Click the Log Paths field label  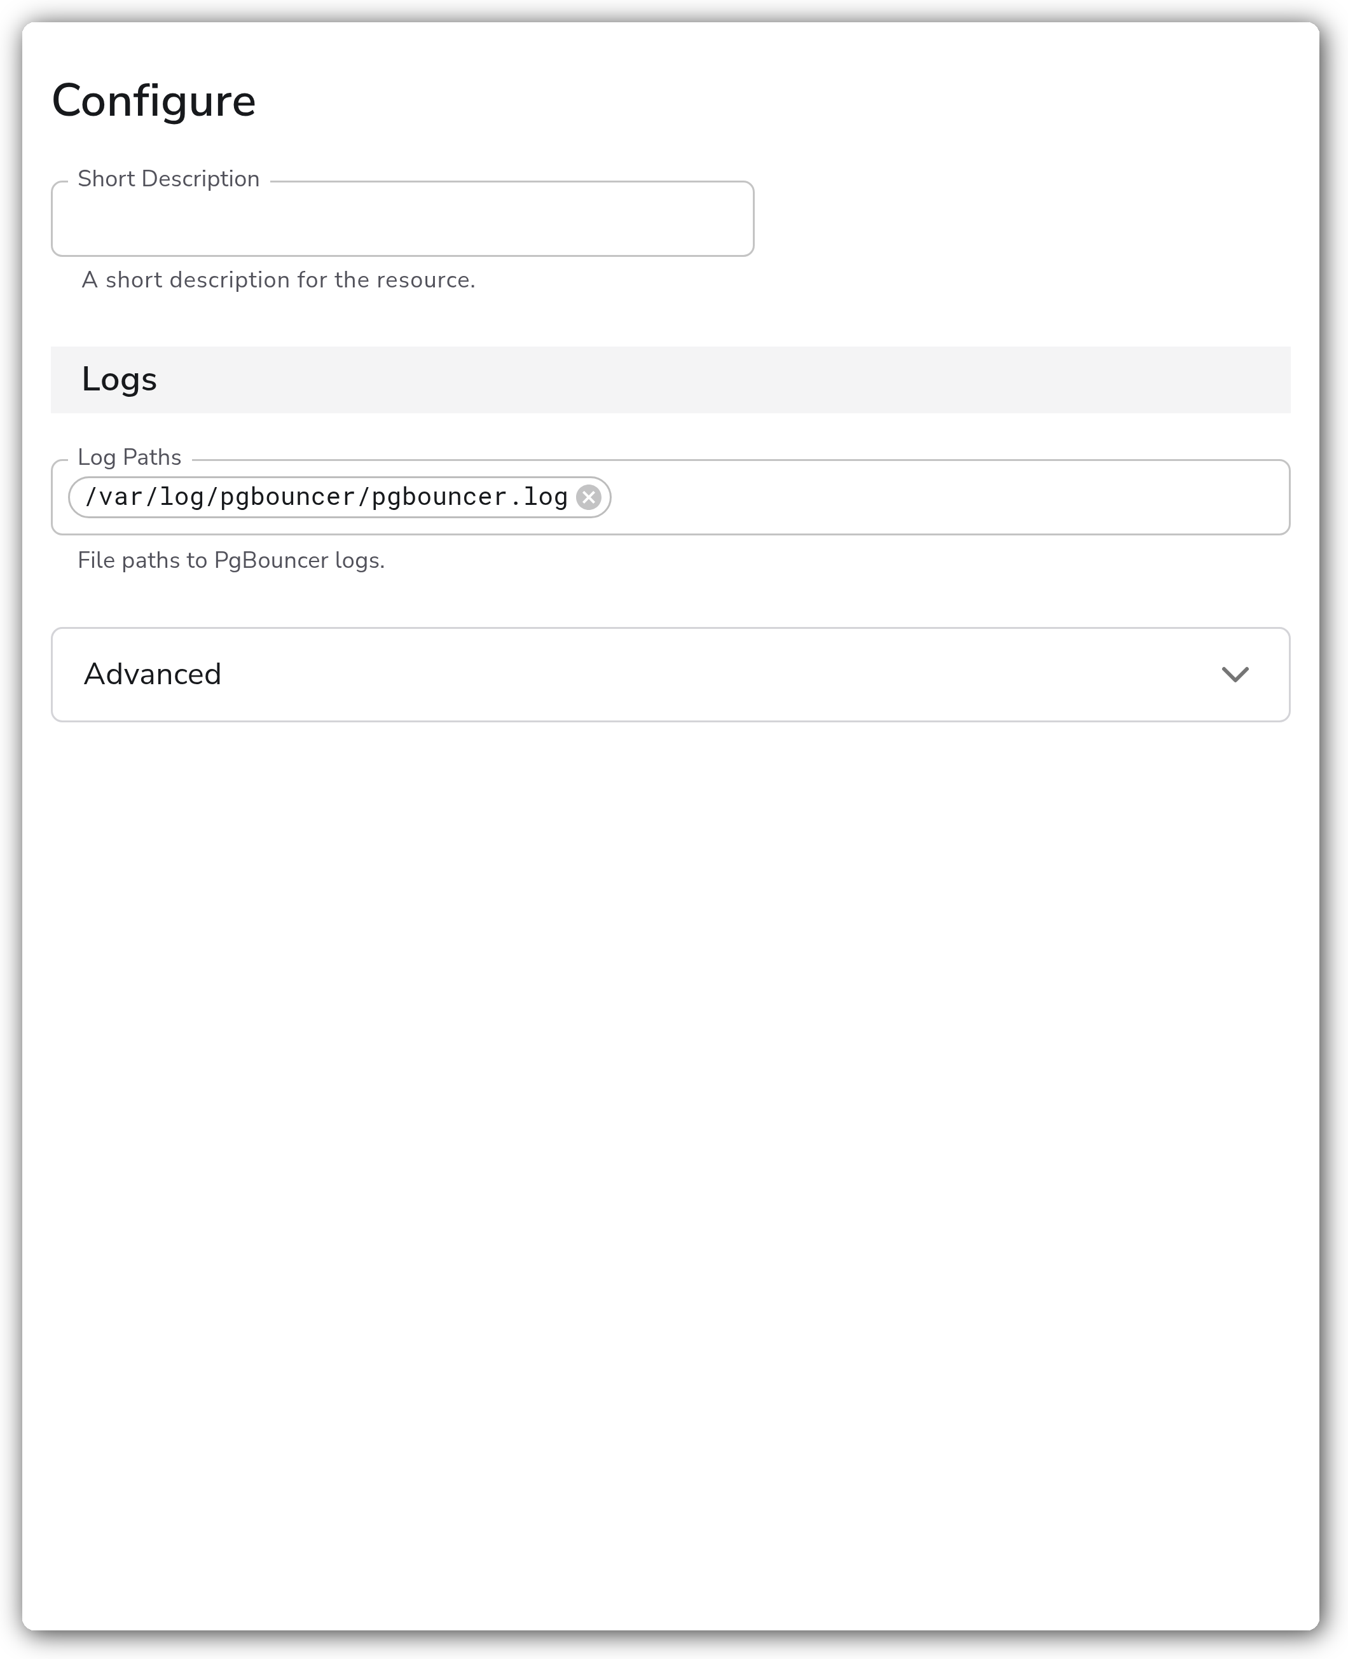130,457
